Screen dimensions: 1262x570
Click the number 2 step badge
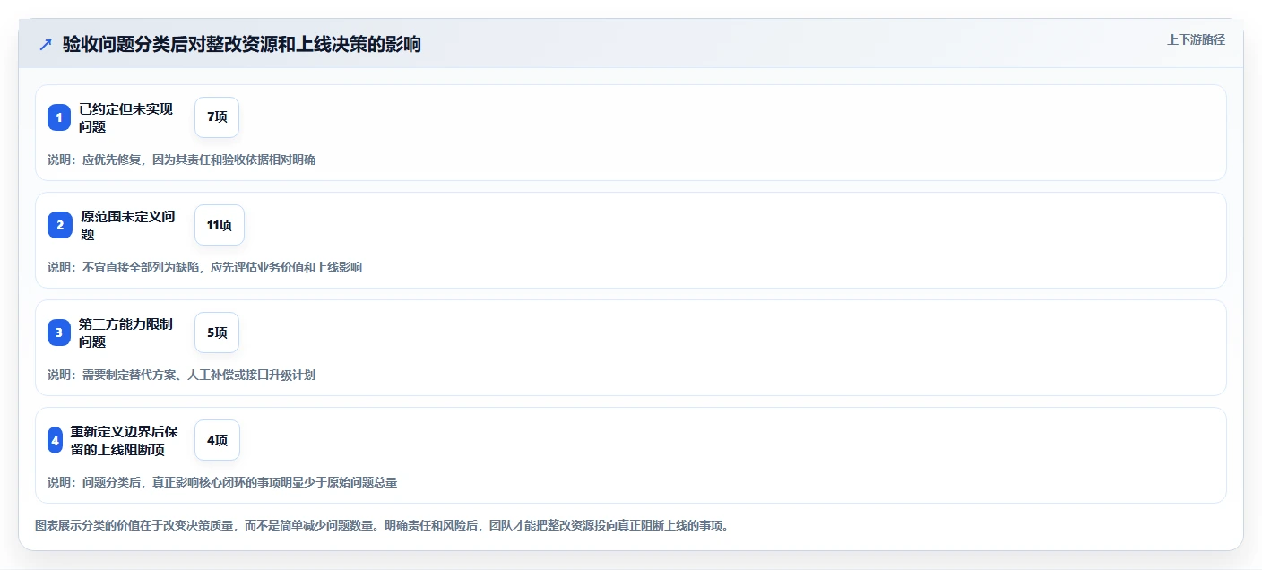[60, 225]
